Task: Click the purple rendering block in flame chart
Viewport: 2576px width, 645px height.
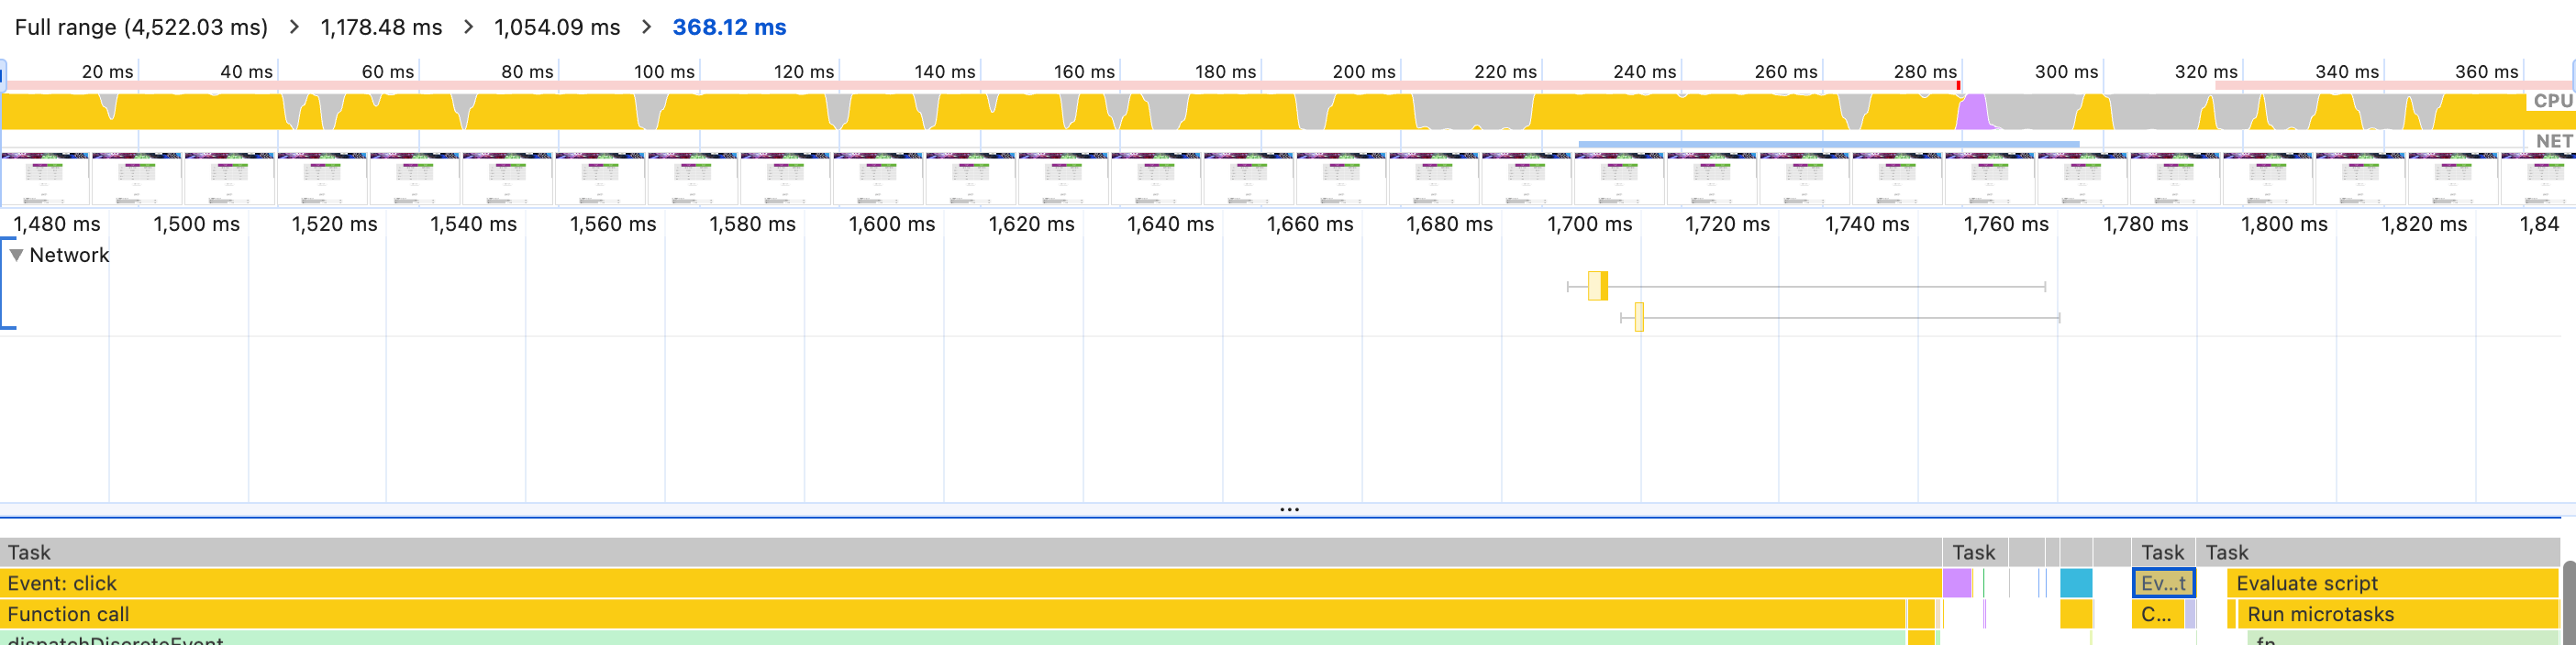Action: click(x=1956, y=583)
